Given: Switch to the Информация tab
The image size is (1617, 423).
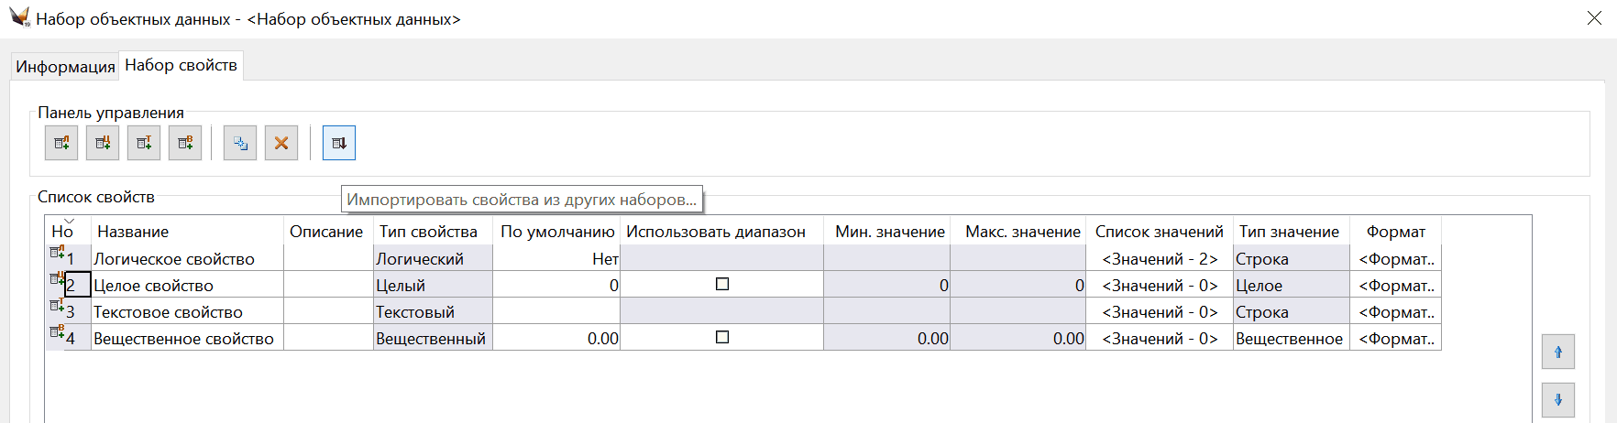Looking at the screenshot, I should pyautogui.click(x=65, y=67).
